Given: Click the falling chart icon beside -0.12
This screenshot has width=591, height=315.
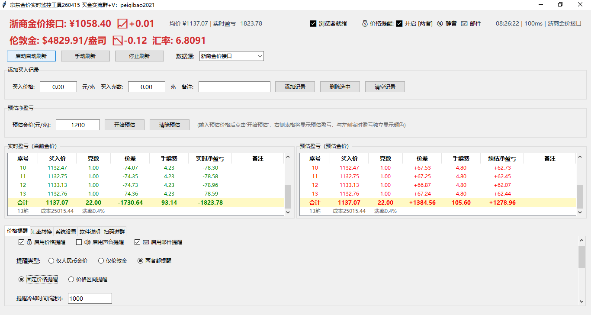Looking at the screenshot, I should tap(118, 41).
